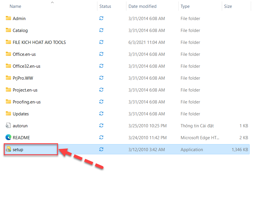Viewport: 256px width, 211px height.
Task: Click the README Microsoft Edge icon
Action: (8, 137)
